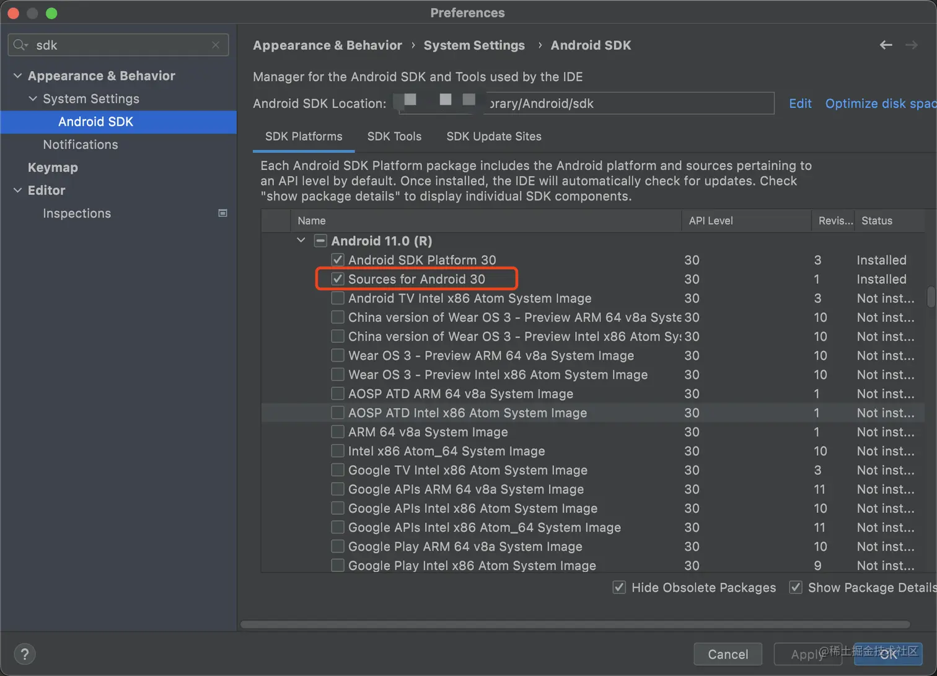Click the forward navigation arrow

click(x=911, y=45)
